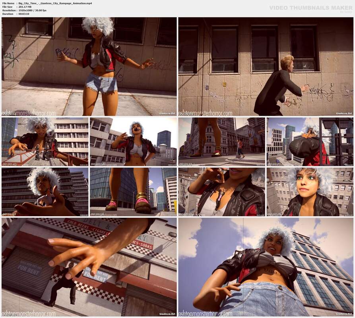Click the file size value 201.17 MB
This screenshot has height=318, width=355.
(25, 7)
